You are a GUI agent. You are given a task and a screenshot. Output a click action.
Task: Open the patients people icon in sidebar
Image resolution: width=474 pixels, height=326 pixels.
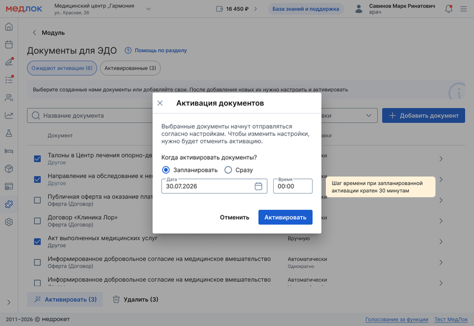point(9,98)
